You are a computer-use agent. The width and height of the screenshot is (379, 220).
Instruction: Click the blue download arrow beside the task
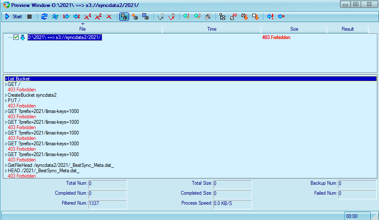[x=22, y=37]
